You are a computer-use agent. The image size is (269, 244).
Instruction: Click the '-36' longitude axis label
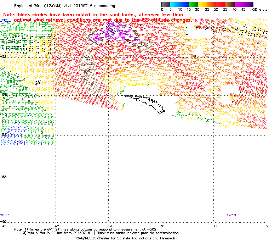point(161,226)
